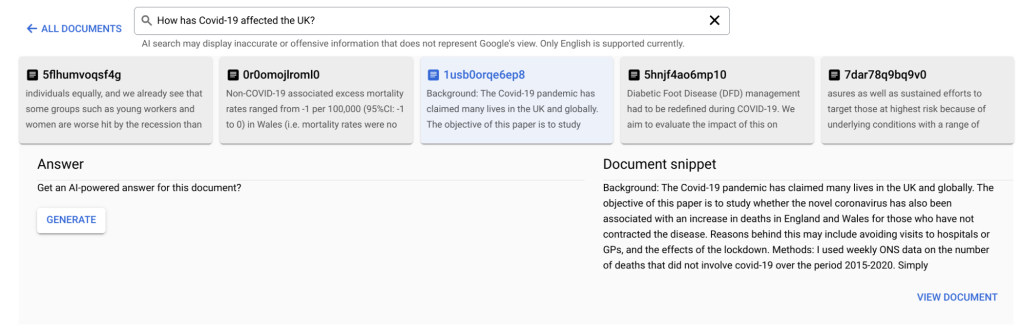Click the back arrow beside All Documents
1020x325 pixels.
pos(32,29)
